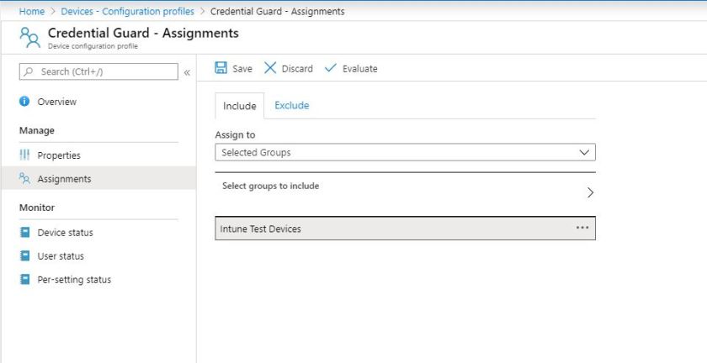Open the Assign to dropdown
Screen dimensions: 707x363
click(405, 153)
